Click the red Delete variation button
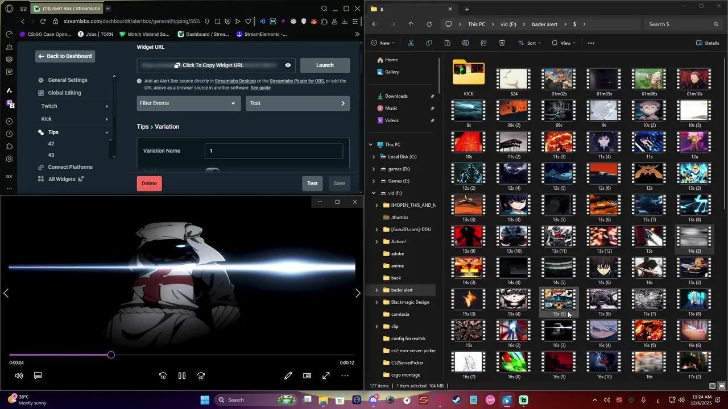728x409 pixels. pos(149,183)
